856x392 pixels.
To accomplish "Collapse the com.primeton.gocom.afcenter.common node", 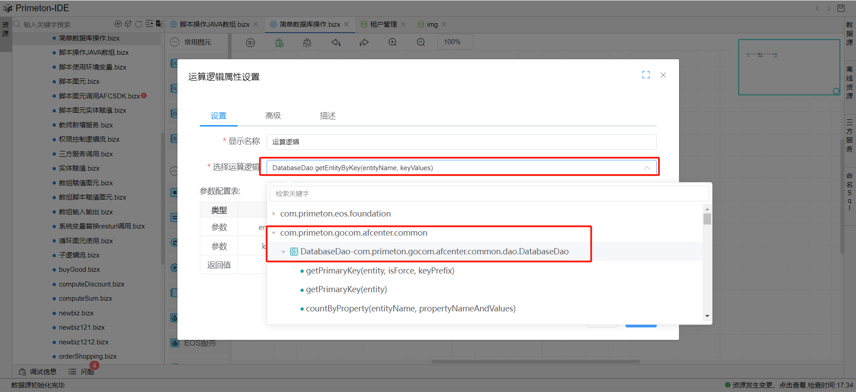I will pyautogui.click(x=274, y=233).
